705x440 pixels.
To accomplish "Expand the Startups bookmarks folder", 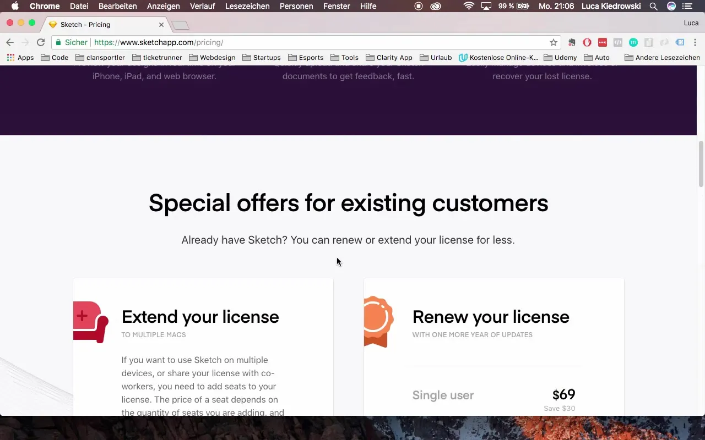I will (262, 57).
